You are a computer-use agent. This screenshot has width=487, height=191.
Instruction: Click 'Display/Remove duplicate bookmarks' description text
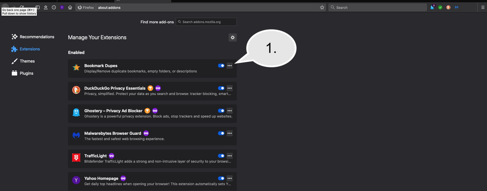pos(140,71)
